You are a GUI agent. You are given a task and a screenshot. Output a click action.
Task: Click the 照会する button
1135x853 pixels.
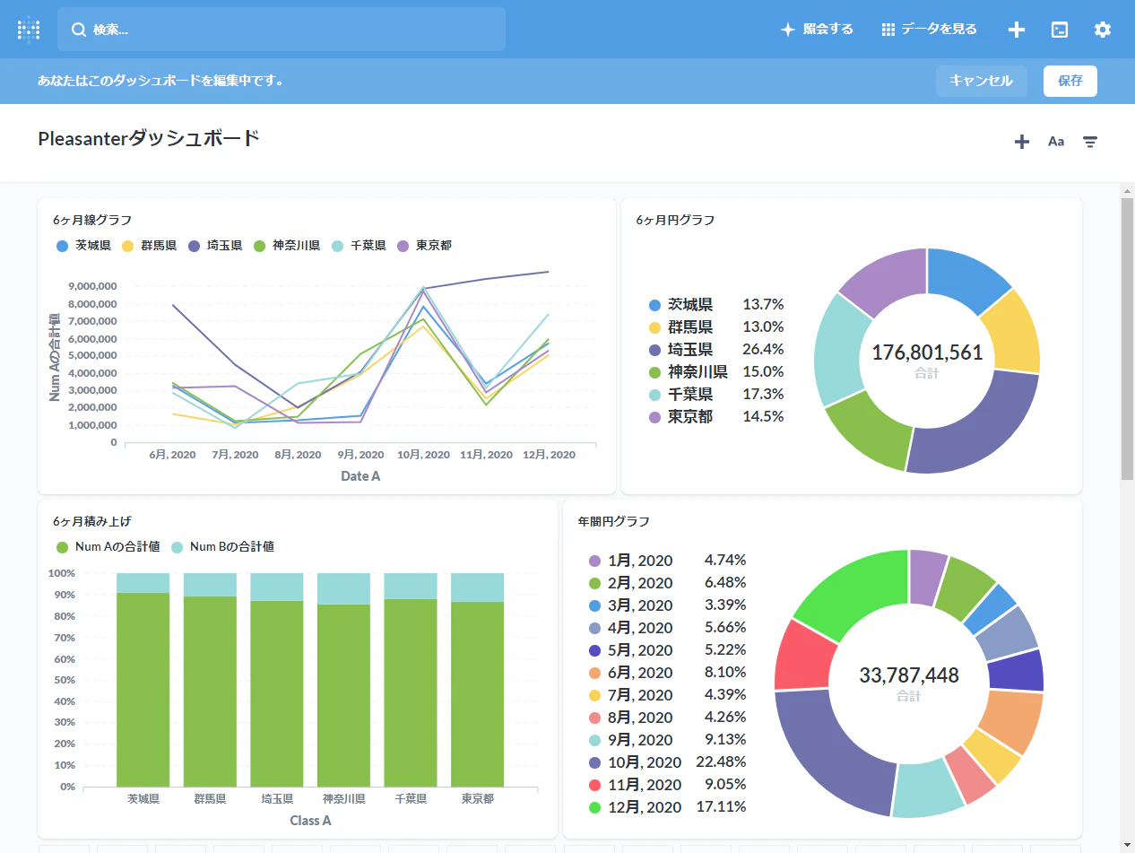coord(817,30)
